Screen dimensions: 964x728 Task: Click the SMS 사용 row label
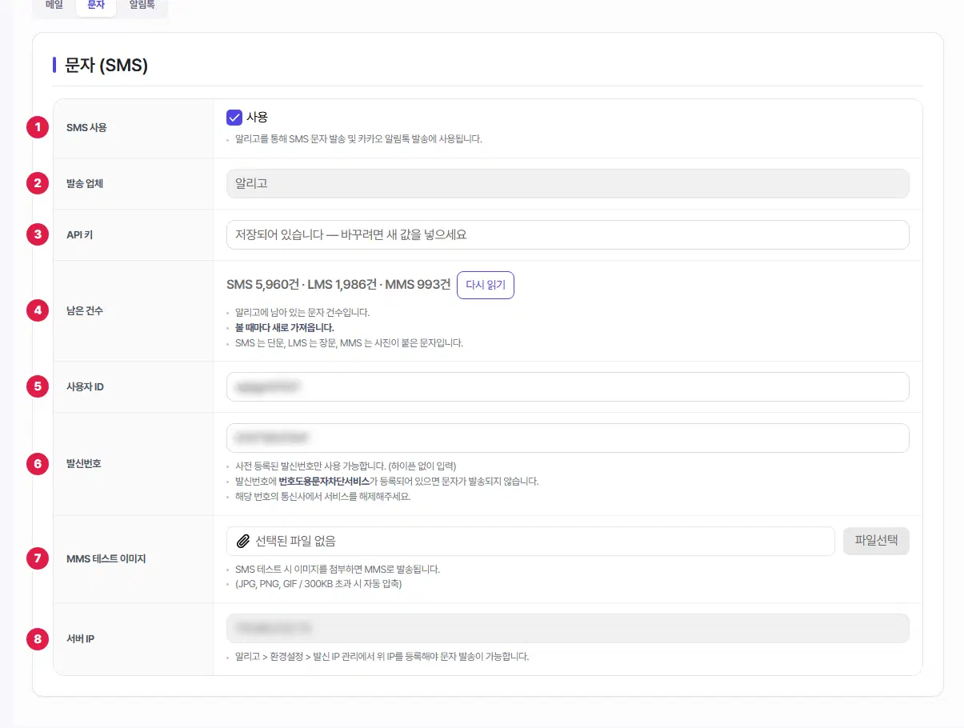coord(86,127)
